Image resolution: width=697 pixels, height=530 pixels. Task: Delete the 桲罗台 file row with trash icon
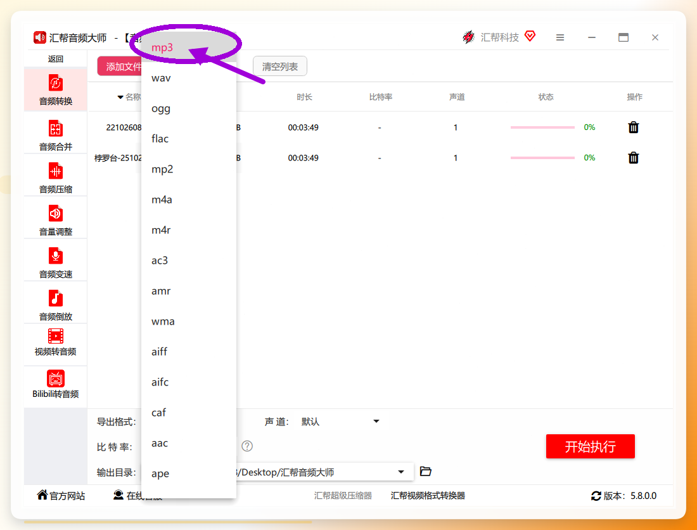coord(634,157)
